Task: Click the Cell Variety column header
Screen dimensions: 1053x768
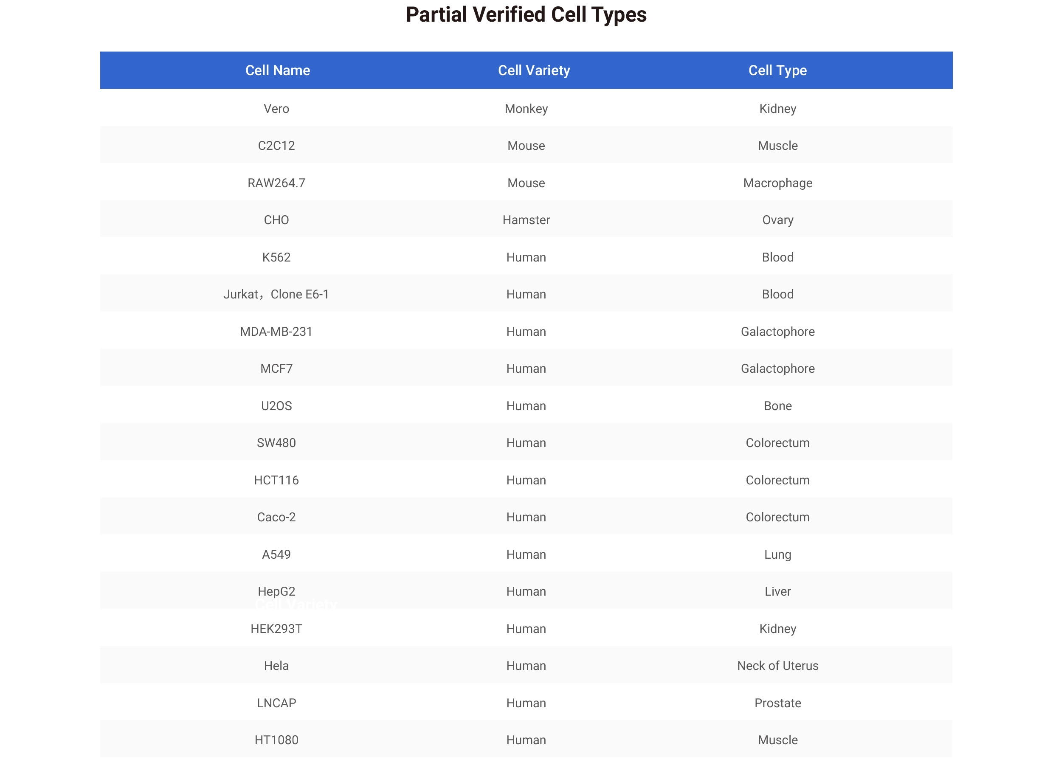Action: coord(534,70)
